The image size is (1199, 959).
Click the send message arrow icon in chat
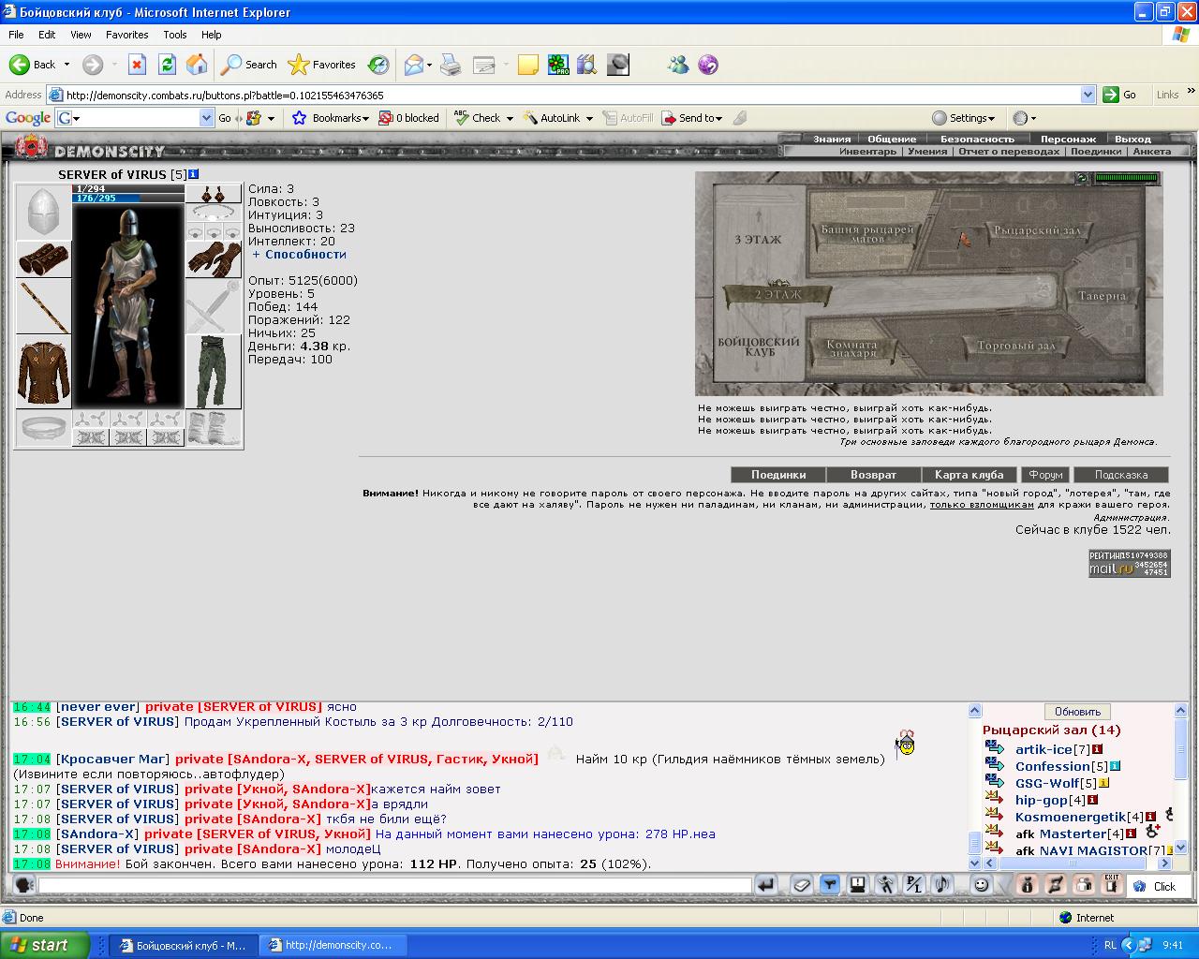[766, 885]
